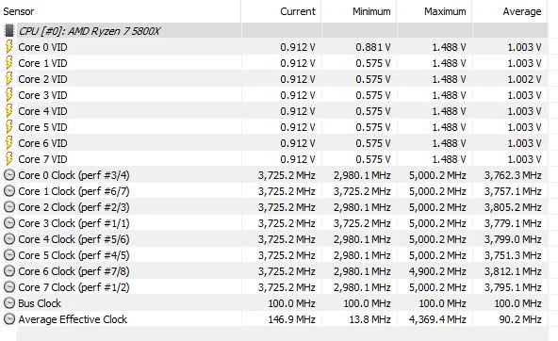Select the Core 1 VID sensor label
Screen dimensions: 558x341
point(42,63)
